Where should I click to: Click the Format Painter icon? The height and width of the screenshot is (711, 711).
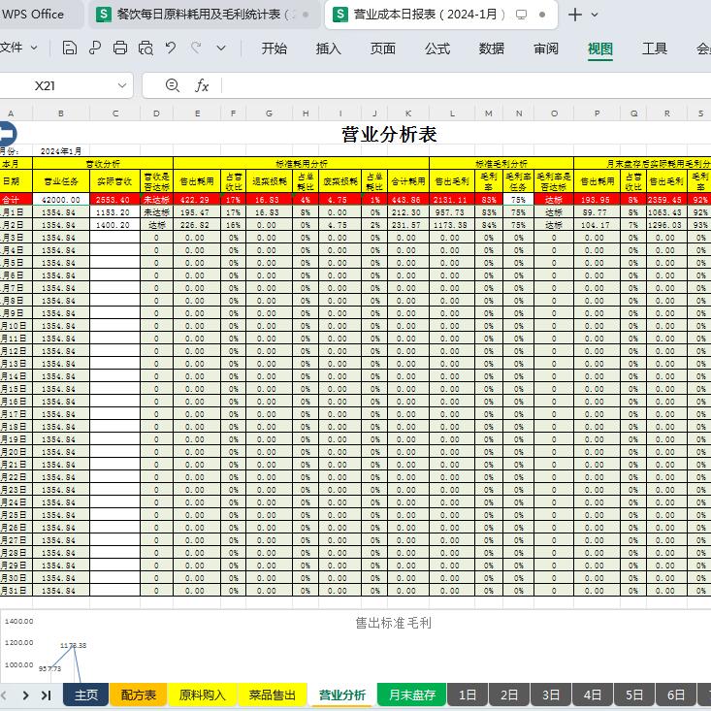coord(95,48)
